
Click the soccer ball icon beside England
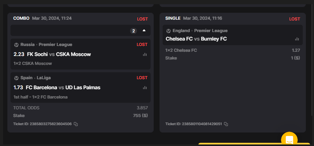point(168,31)
